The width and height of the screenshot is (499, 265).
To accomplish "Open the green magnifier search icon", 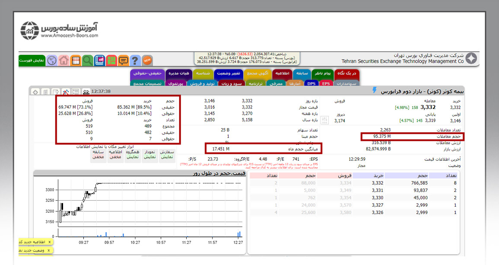I will tap(88, 61).
